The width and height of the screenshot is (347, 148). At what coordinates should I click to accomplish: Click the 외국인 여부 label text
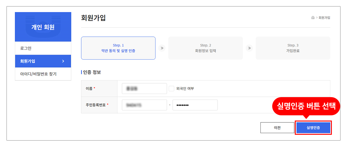click(185, 88)
